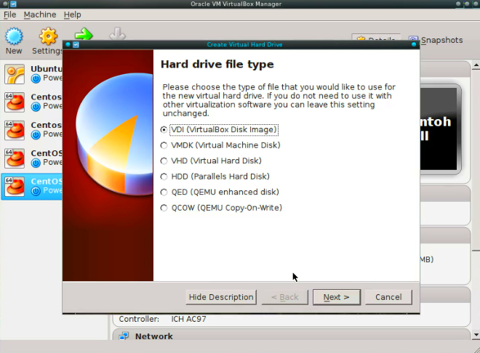Viewport: 480px width, 353px height.
Task: Click the New virtual machine icon
Action: [14, 36]
